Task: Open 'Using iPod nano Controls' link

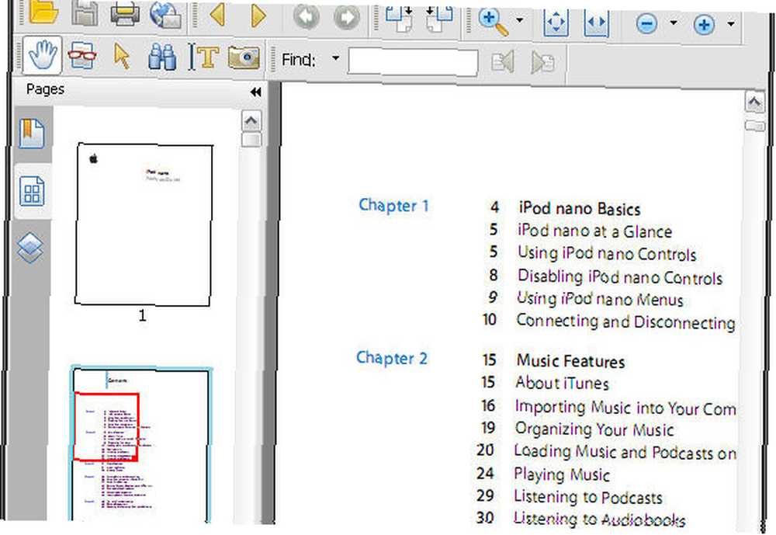Action: click(607, 254)
